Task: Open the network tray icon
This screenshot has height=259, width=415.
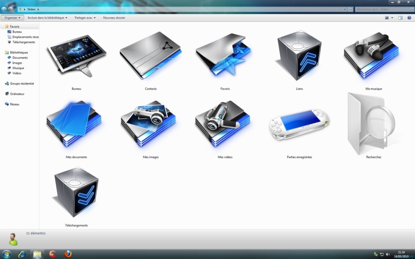Action: [382, 254]
